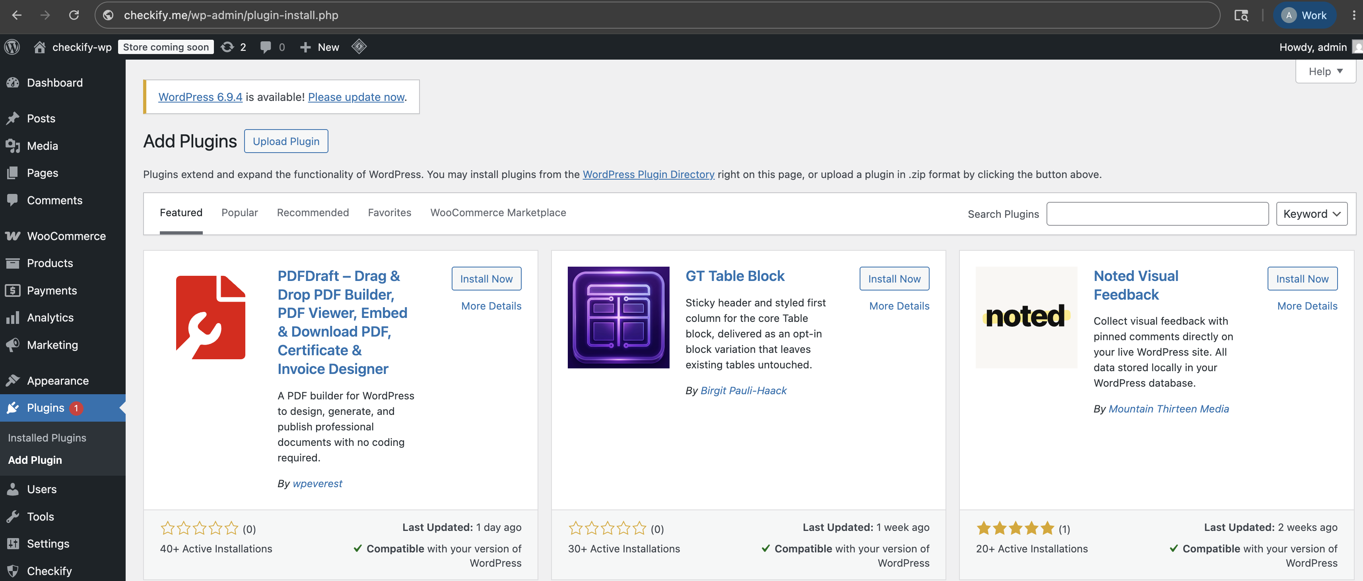Click the Upload Plugin button
Viewport: 1363px width, 581px height.
(286, 141)
